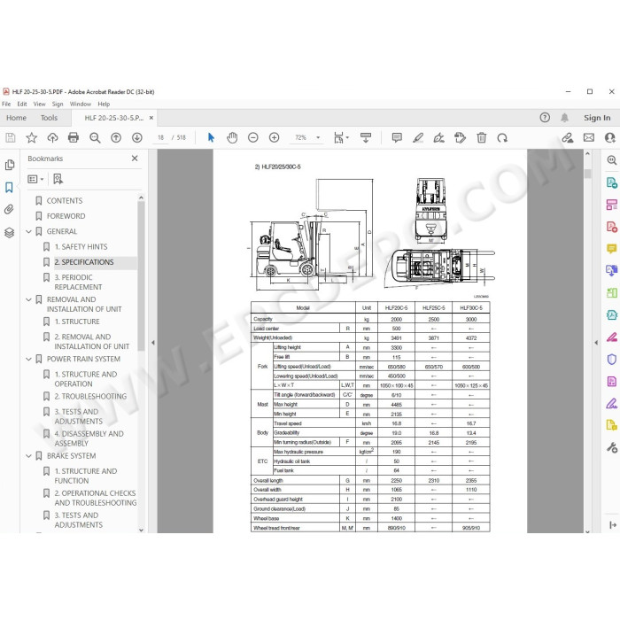
Task: Open the Edit menu
Action: (x=22, y=104)
